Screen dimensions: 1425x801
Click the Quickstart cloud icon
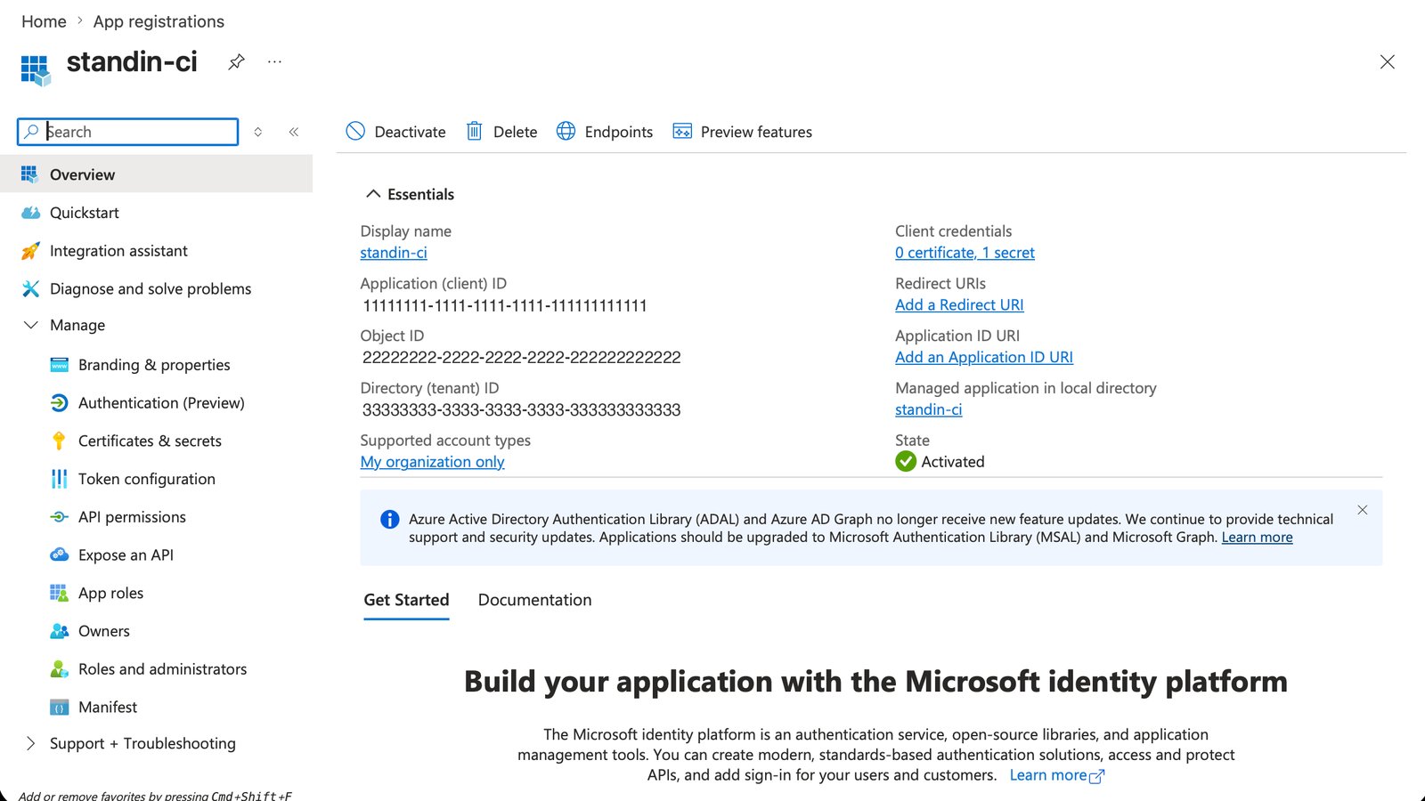tap(30, 213)
